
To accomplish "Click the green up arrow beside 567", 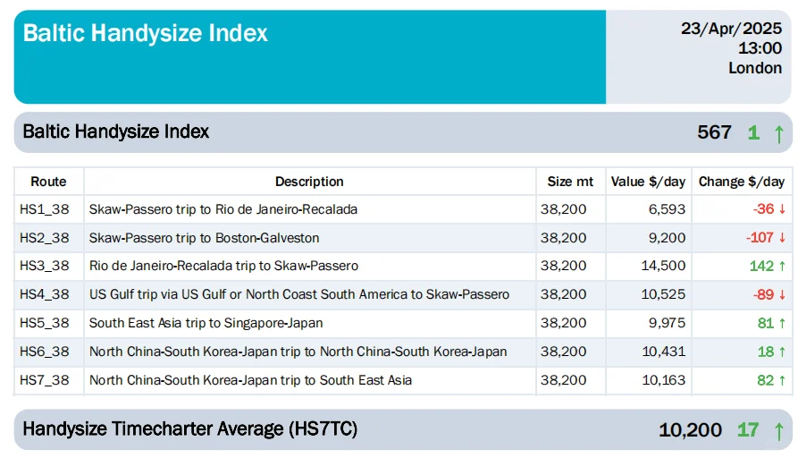I will [778, 134].
